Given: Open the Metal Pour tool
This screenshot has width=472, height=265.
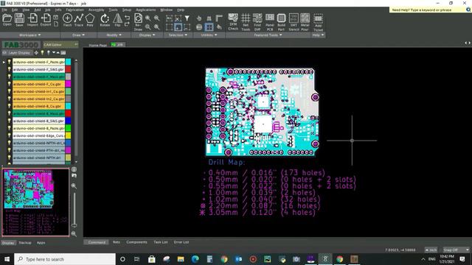Looking at the screenshot, I should 305,22.
